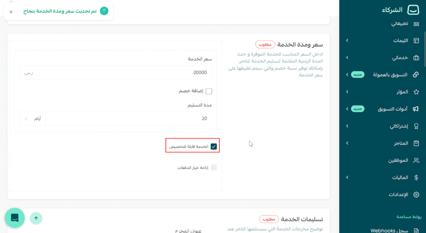
Task: Click the chat support bubble icon
Action: (x=15, y=218)
